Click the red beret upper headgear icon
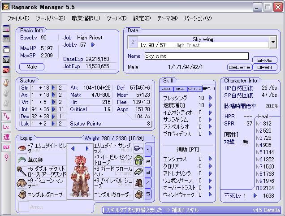The height and width of the screenshot is (216, 285). [22, 148]
